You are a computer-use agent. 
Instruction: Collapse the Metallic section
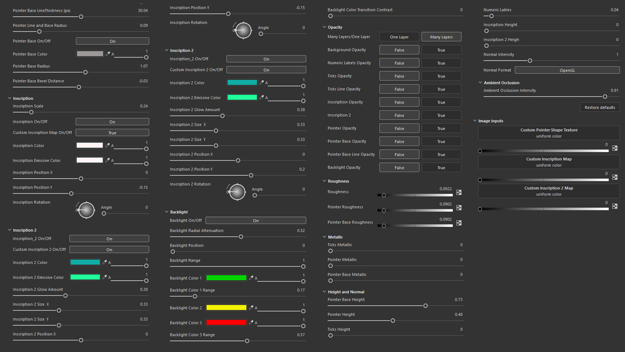[324, 237]
